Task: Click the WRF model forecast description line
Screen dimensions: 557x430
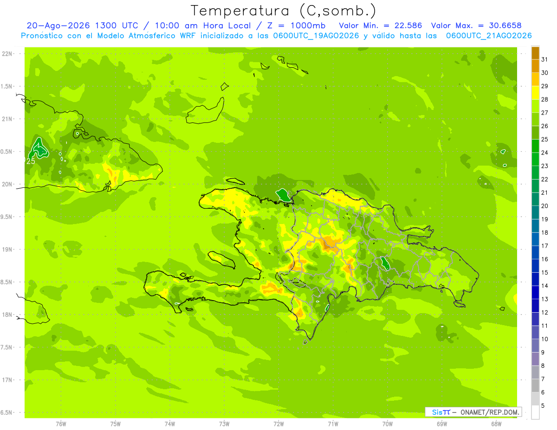Action: pos(276,36)
